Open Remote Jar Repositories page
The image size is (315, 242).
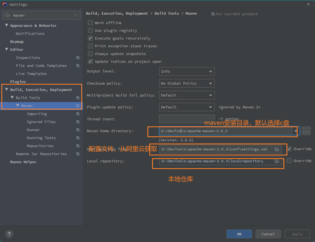coord(41,154)
